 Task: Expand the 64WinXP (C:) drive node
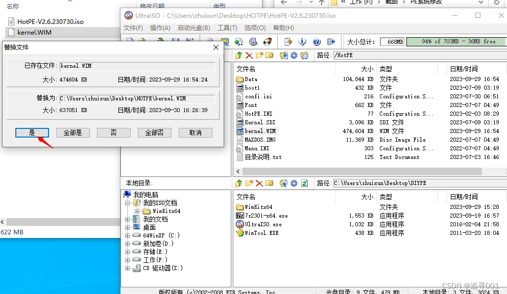128,235
